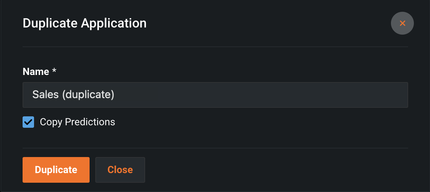Click the Copy Predictions label text

[77, 122]
